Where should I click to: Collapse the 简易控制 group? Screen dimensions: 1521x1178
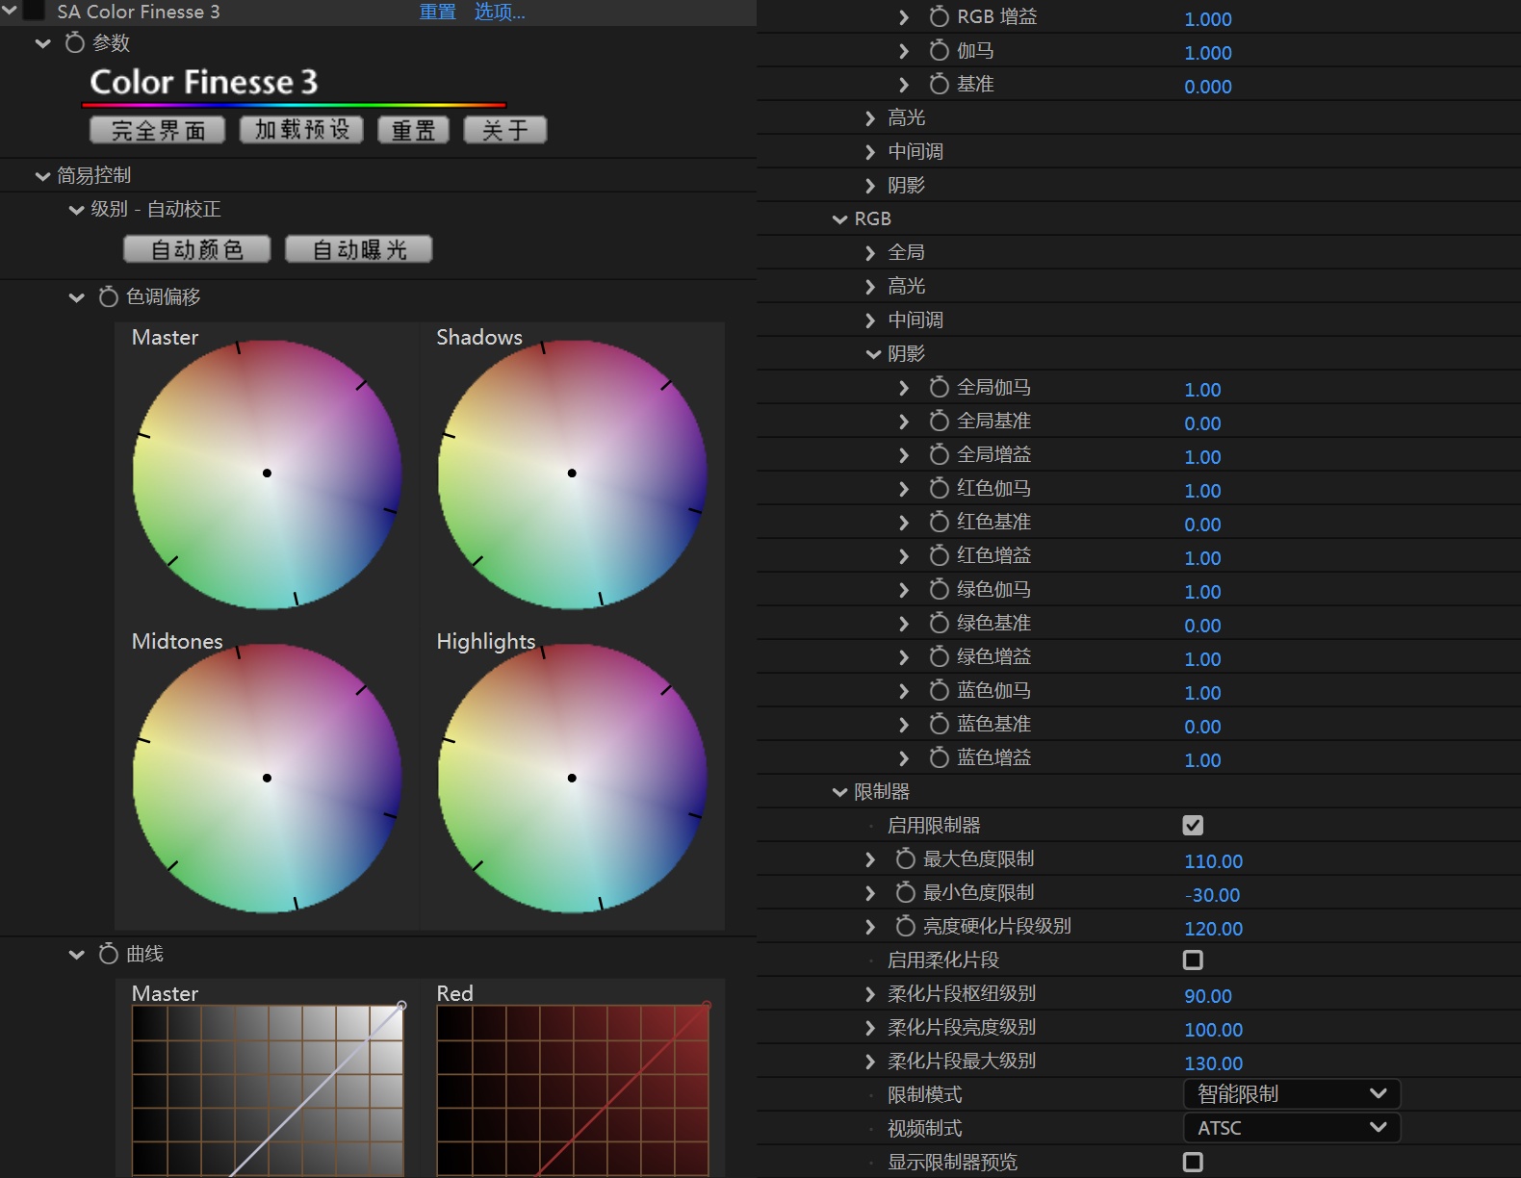42,176
